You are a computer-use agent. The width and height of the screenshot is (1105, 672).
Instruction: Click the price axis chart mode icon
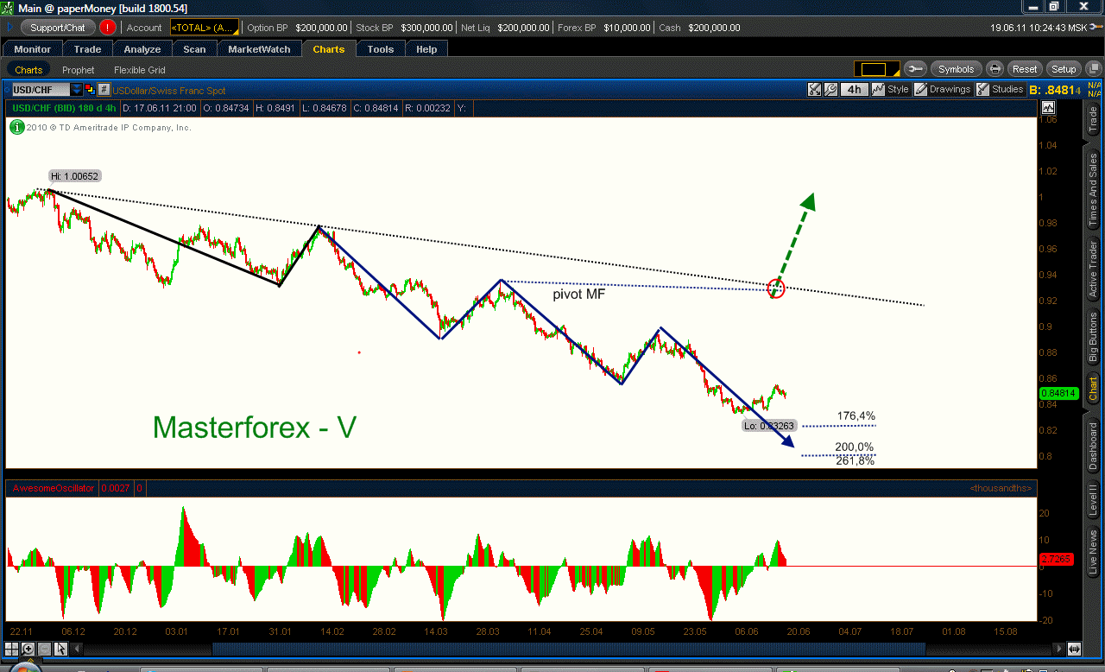point(1048,108)
